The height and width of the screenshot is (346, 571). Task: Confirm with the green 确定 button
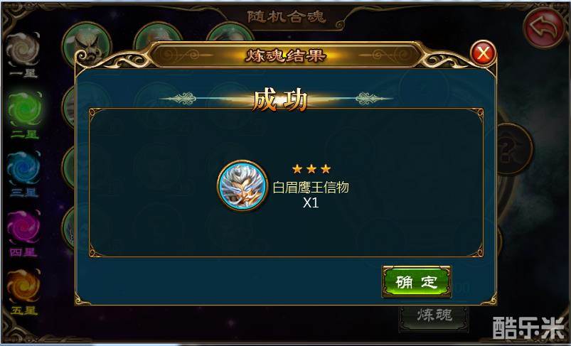(x=416, y=281)
